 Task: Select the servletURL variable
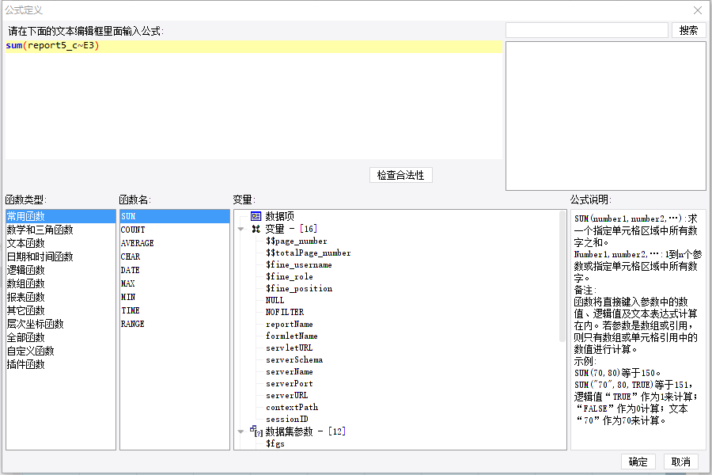point(290,348)
